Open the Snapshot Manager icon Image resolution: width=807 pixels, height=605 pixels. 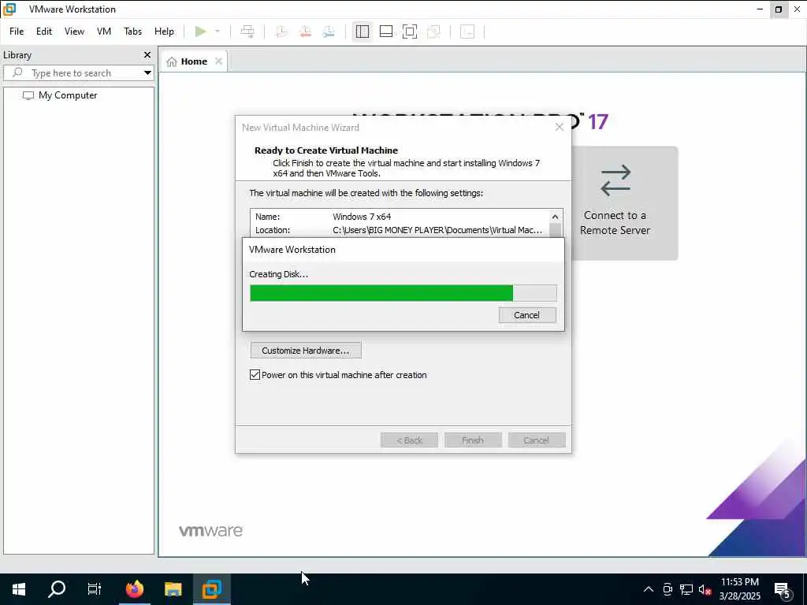pos(329,32)
